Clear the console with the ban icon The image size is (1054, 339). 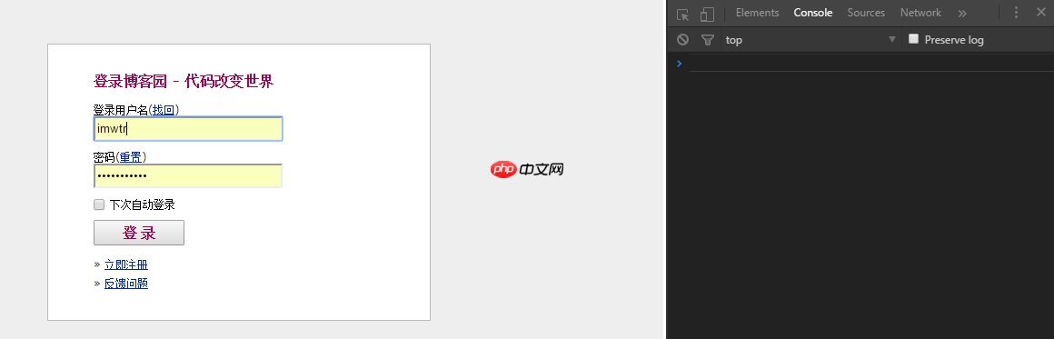683,40
